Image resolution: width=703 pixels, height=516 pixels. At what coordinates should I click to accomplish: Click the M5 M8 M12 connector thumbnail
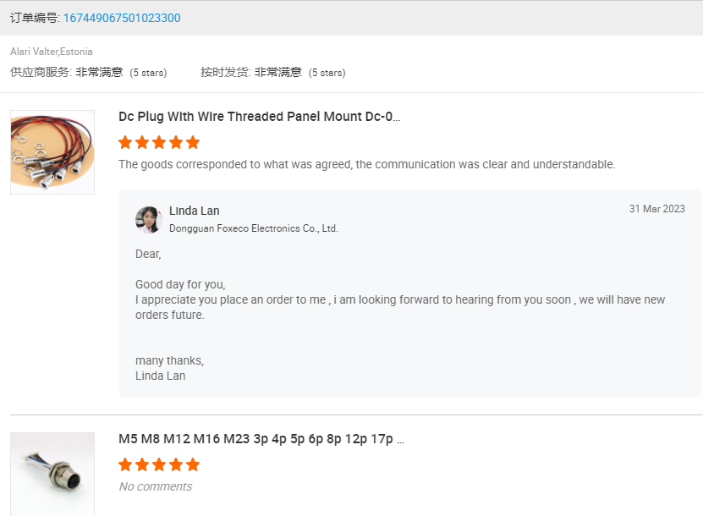pyautogui.click(x=52, y=474)
